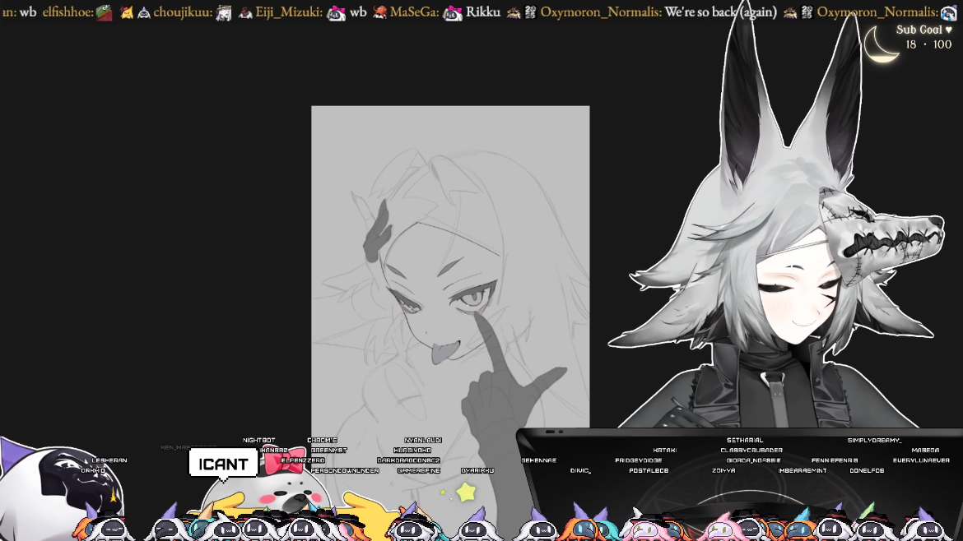The image size is (963, 541).
Task: Click the ZOIYYA name label
Action: coord(723,471)
